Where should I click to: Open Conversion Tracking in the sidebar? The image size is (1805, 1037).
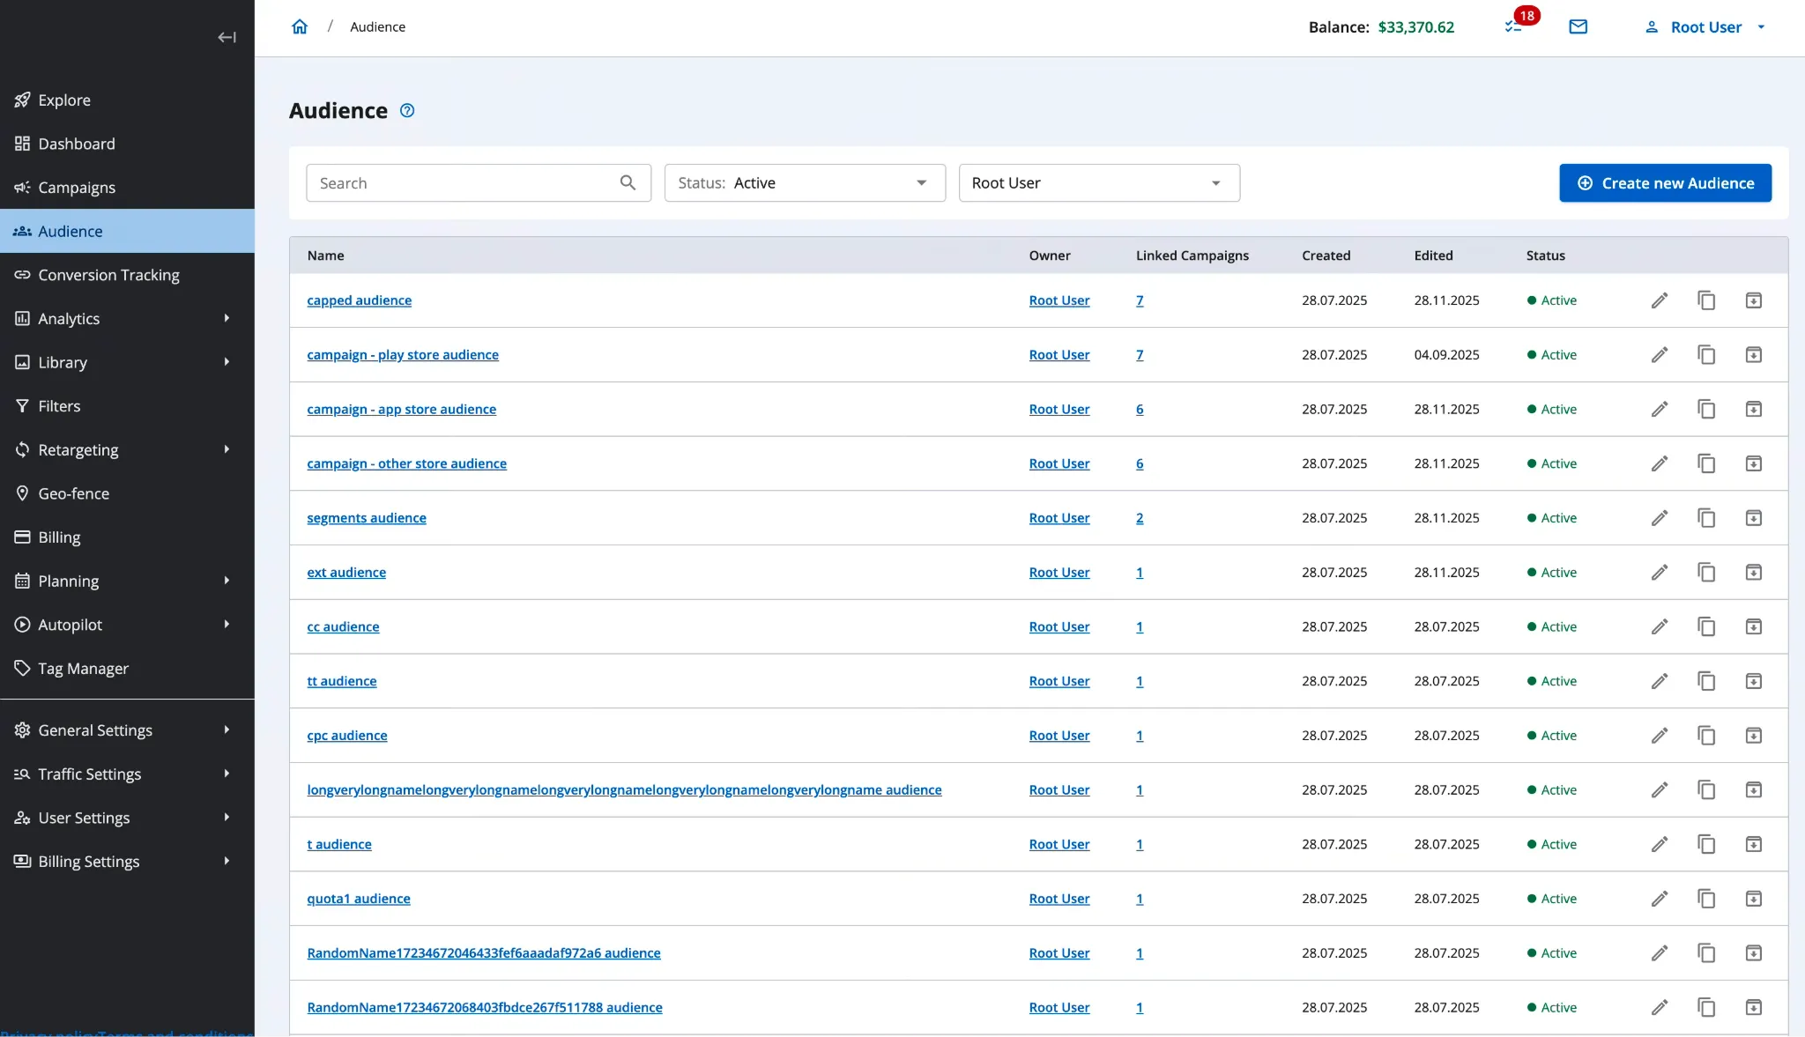coord(127,275)
